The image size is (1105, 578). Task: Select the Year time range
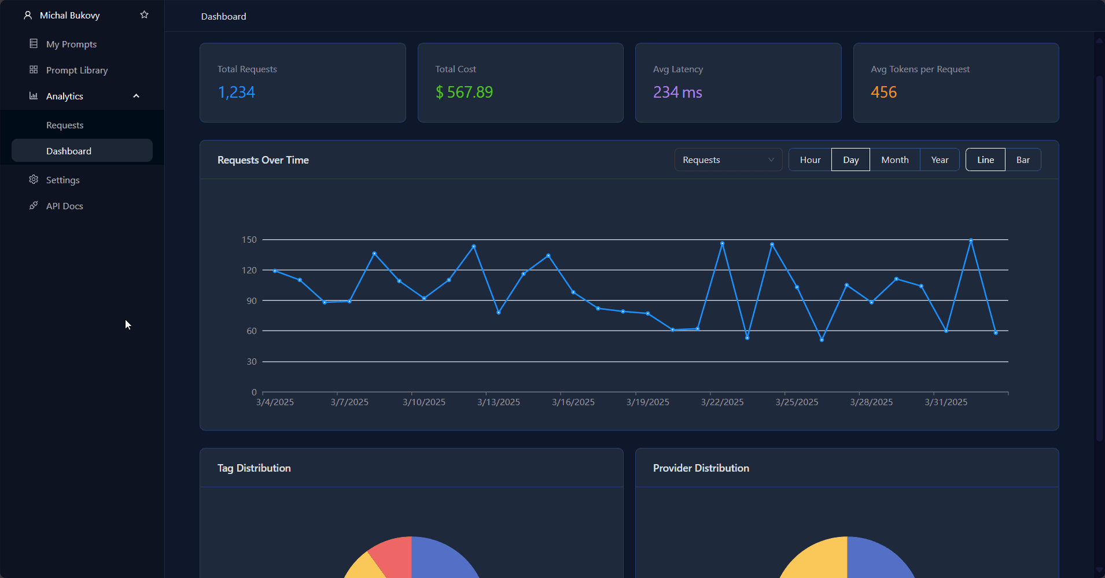(x=940, y=160)
